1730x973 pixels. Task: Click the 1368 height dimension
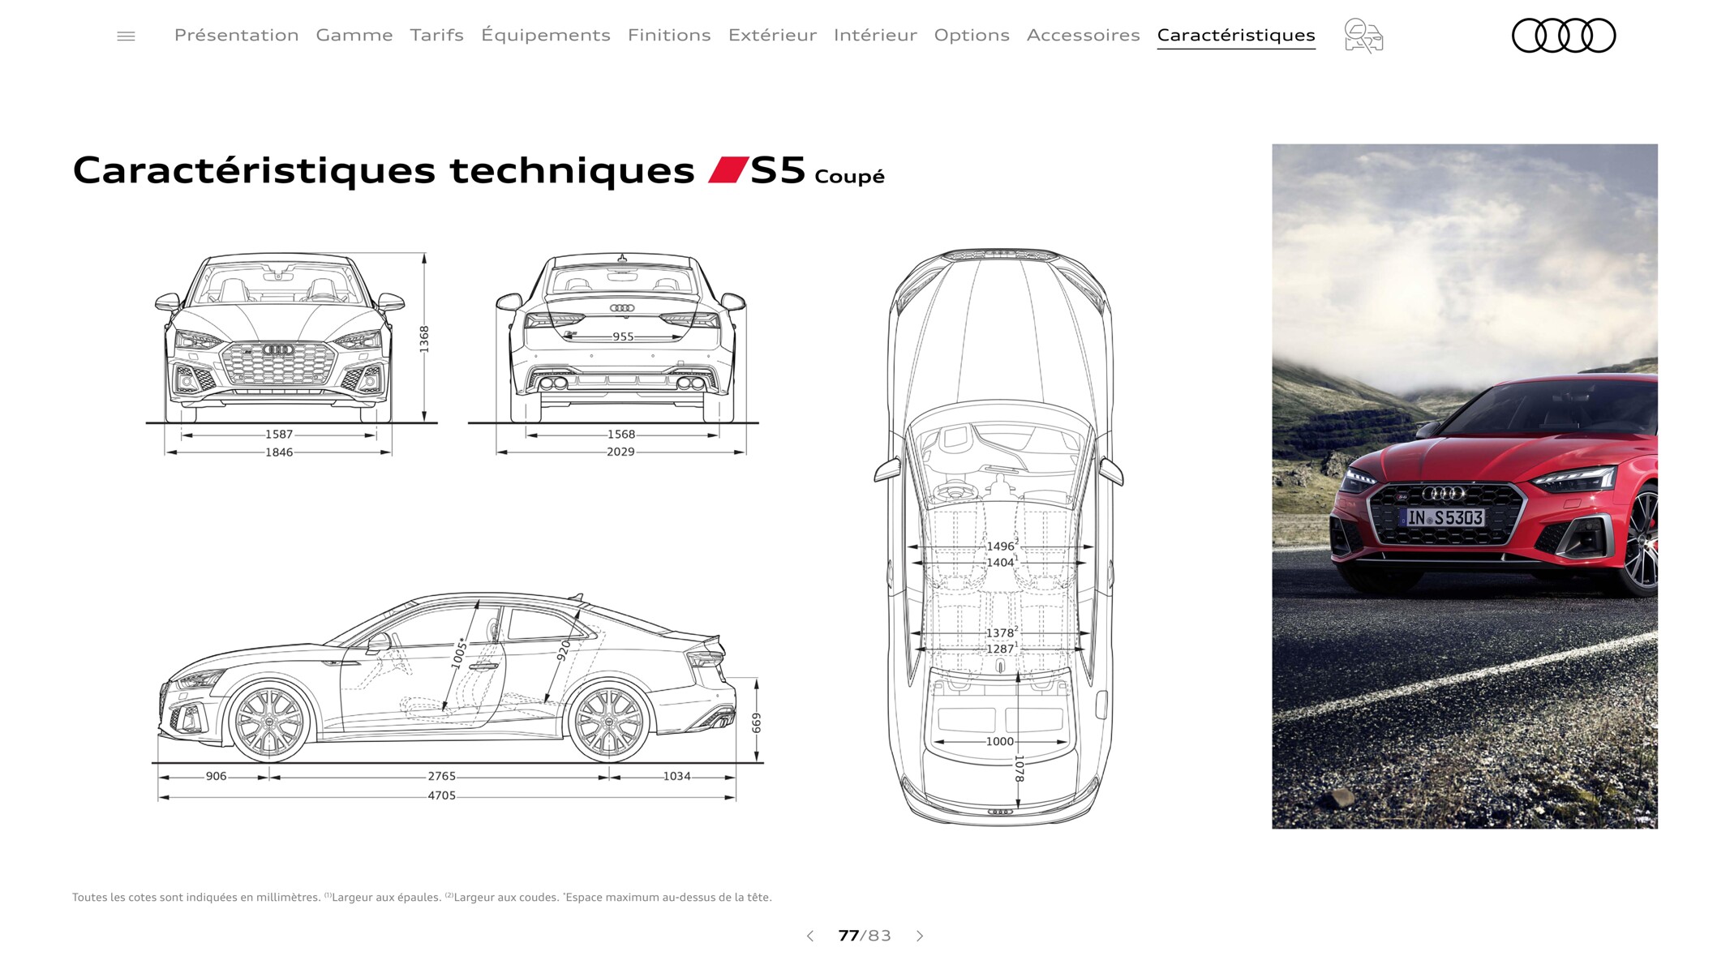(x=424, y=339)
